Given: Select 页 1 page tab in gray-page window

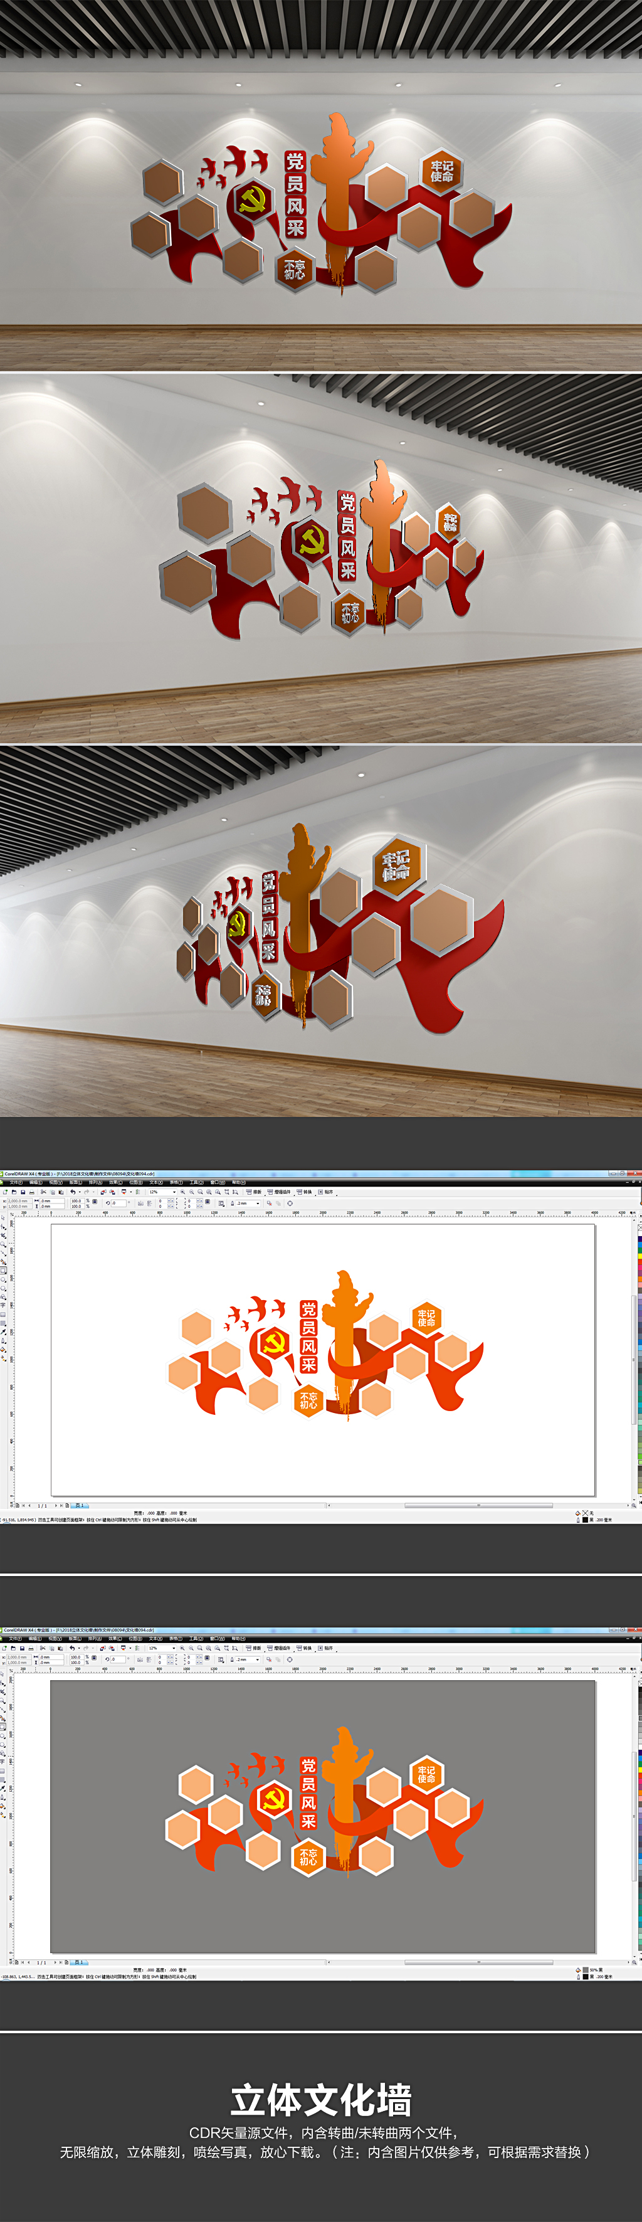Looking at the screenshot, I should point(78,1962).
